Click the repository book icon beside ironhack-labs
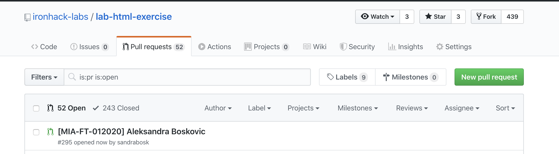The image size is (559, 154). pyautogui.click(x=28, y=17)
